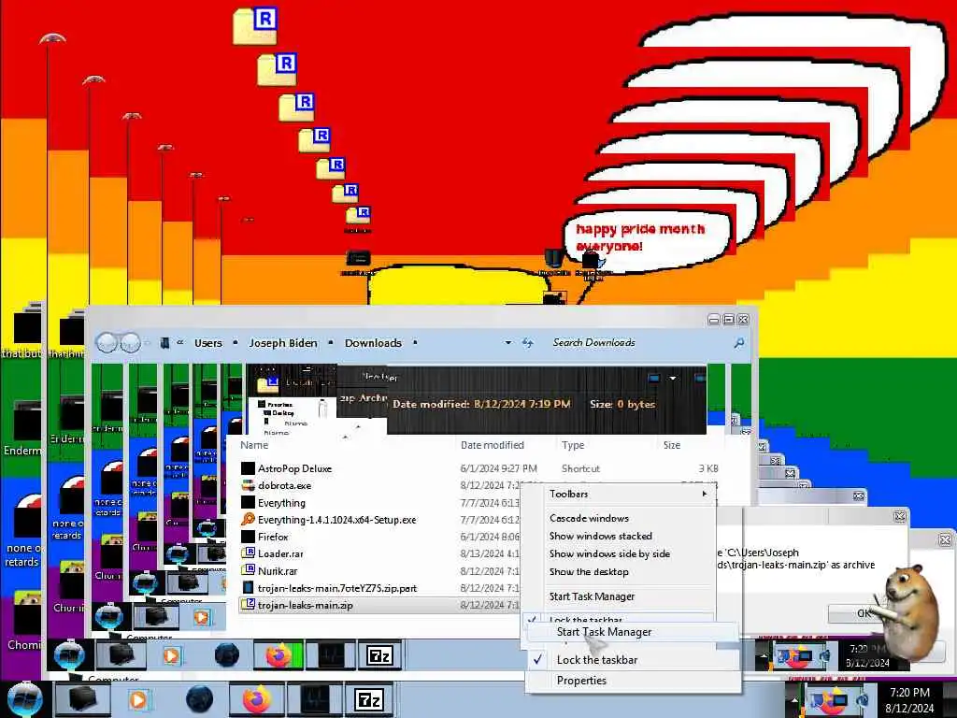Select Everything-1.4.1.1024.x64-Setup.exe installer icon
The height and width of the screenshot is (718, 957).
click(248, 520)
